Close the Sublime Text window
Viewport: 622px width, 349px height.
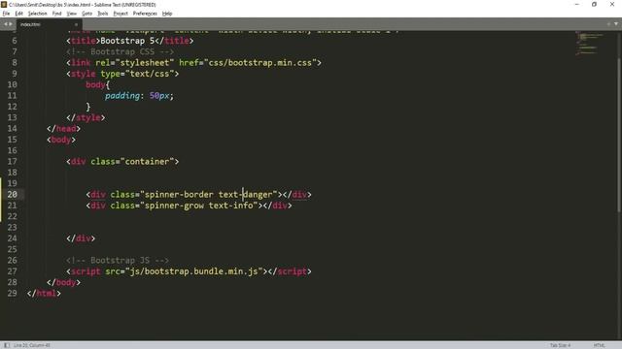pos(612,4)
